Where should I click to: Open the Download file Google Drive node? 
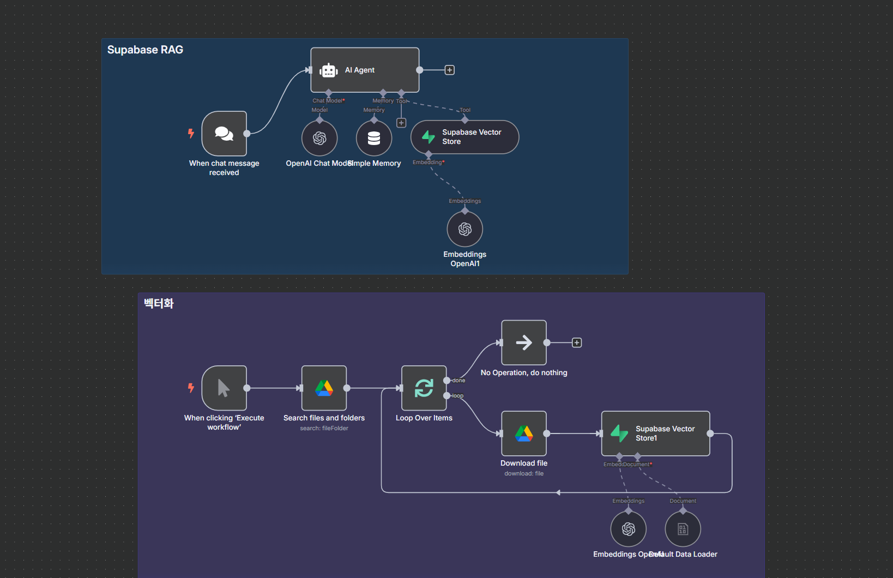(x=523, y=433)
